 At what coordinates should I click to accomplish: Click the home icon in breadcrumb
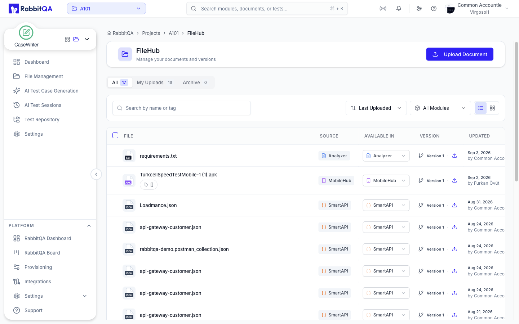click(109, 33)
